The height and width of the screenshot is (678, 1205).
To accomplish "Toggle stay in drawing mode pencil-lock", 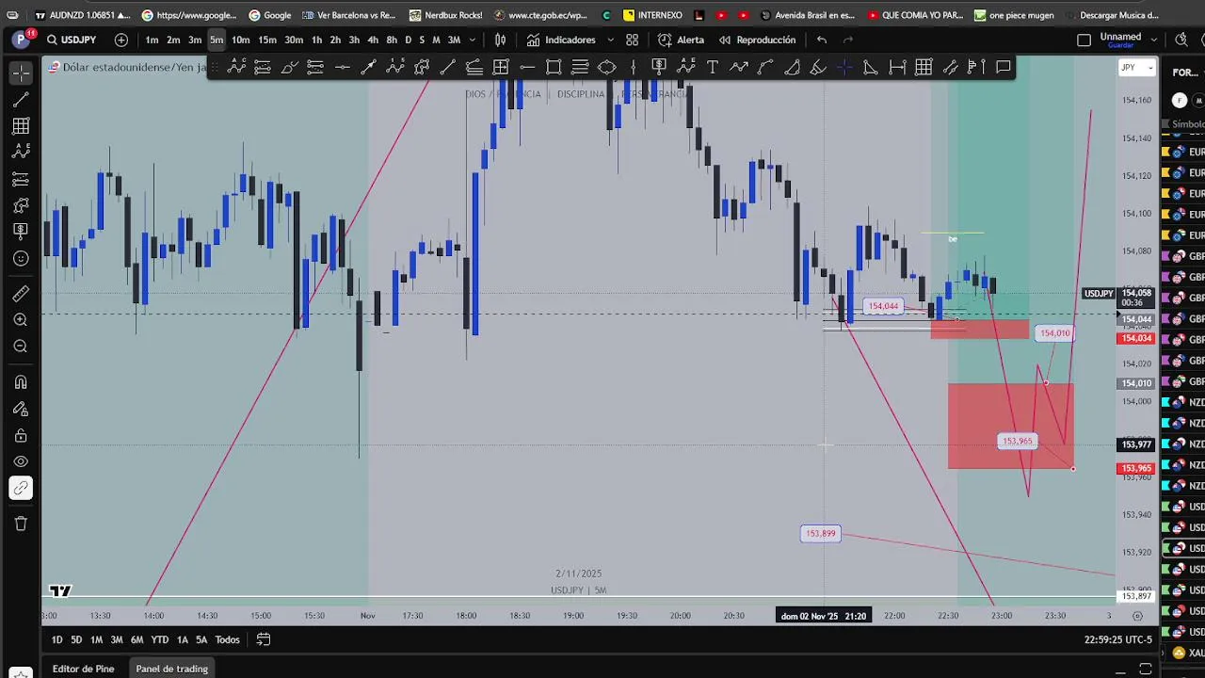I will coord(21,409).
